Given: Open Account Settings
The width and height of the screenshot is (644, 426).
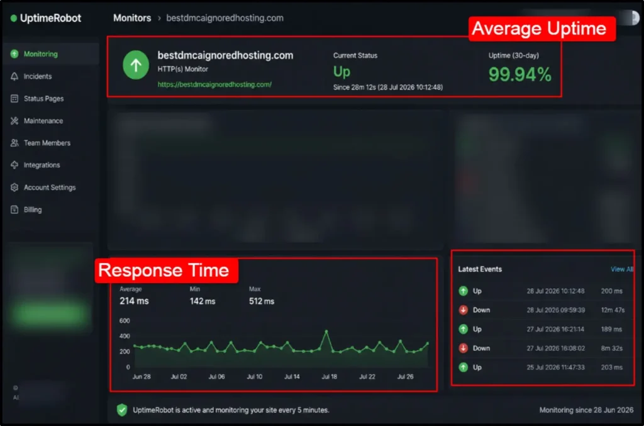Looking at the screenshot, I should click(50, 188).
